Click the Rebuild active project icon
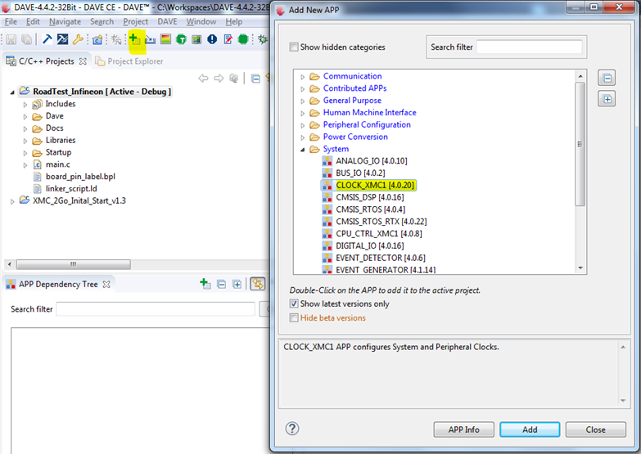641x454 pixels. pyautogui.click(x=62, y=39)
